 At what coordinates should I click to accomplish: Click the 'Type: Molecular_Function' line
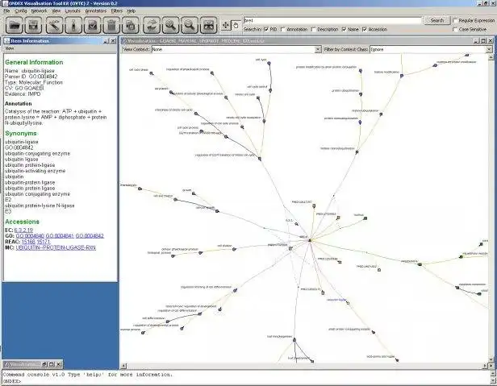[34, 82]
